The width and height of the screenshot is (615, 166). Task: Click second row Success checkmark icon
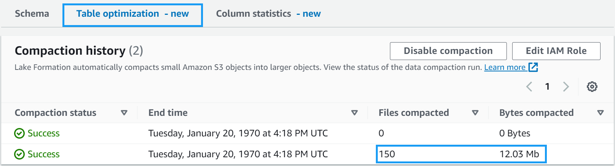click(19, 154)
